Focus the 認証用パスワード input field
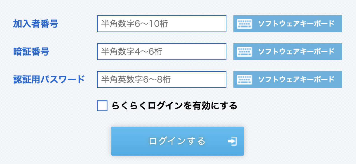 (161, 79)
